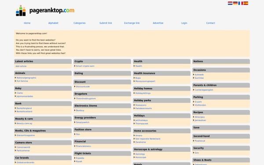Open the Allrecipes link

pyautogui.click(x=200, y=117)
